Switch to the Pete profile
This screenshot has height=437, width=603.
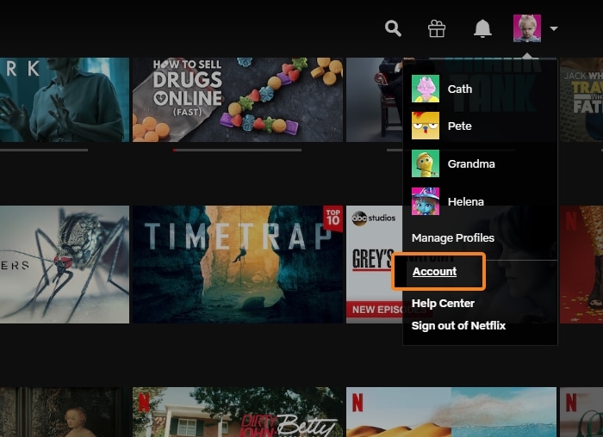(459, 126)
